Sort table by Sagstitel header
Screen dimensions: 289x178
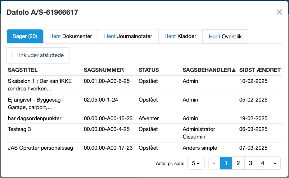(23, 70)
